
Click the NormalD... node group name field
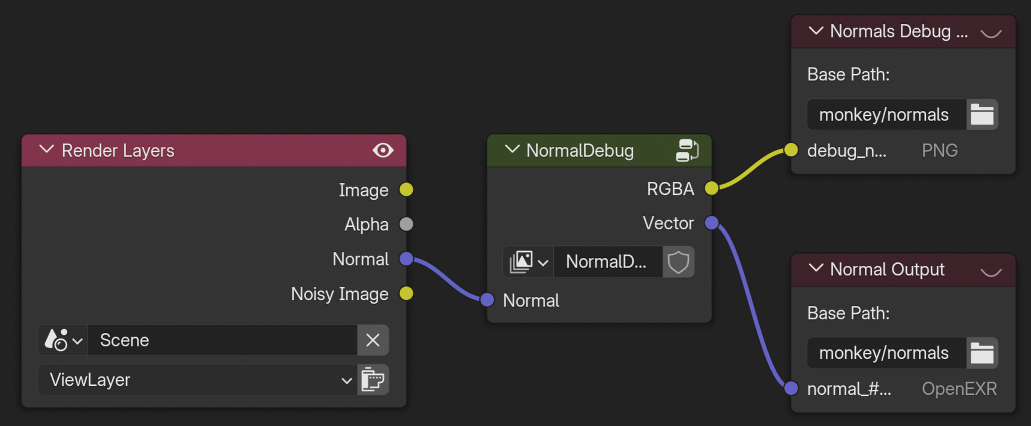[607, 262]
